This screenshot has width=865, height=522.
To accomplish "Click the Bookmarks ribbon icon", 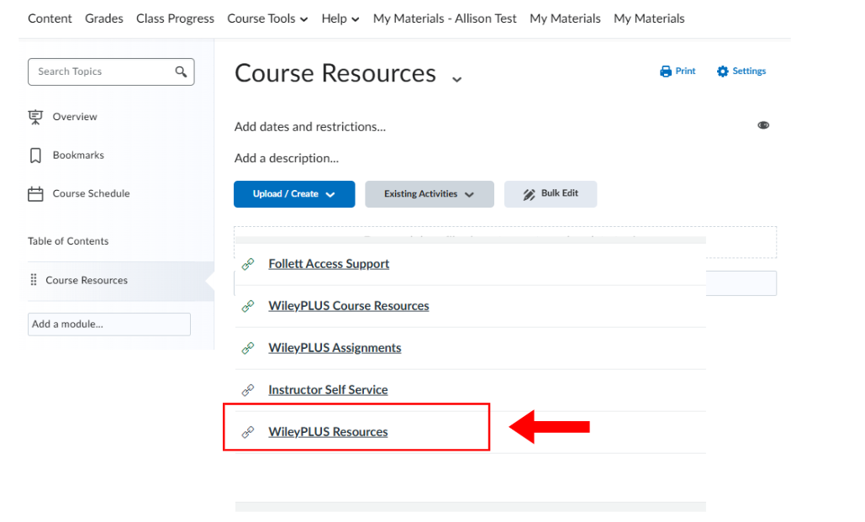I will pos(35,156).
